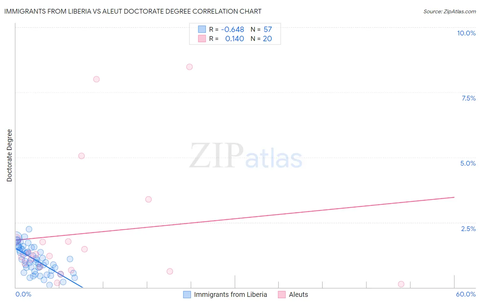This screenshot has height=304, width=480.
Task: Click the chart title text
Action: point(133,11)
